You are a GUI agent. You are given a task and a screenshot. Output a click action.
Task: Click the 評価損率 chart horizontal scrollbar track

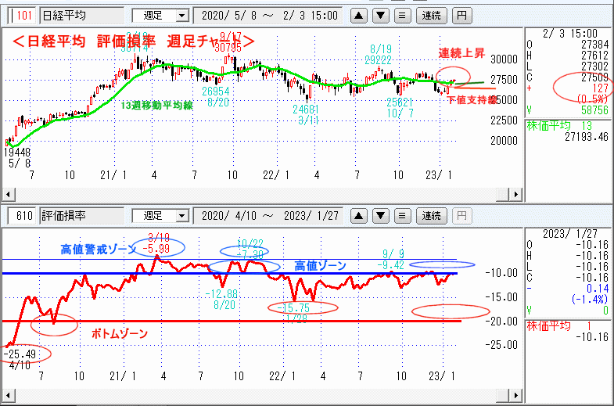(254, 395)
